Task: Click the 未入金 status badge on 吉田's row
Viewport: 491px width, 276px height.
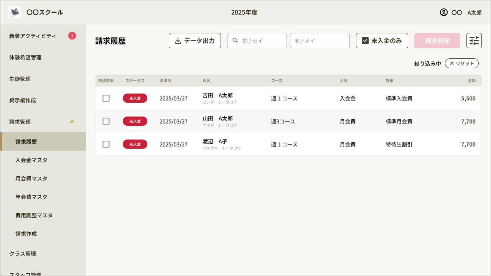Action: (x=135, y=98)
